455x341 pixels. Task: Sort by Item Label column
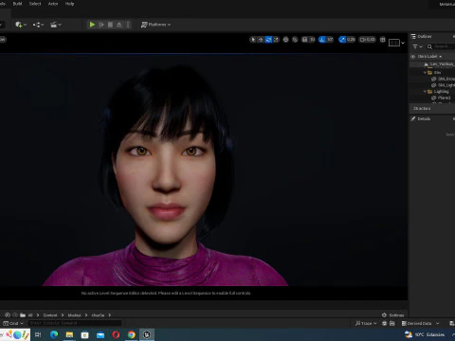tap(429, 57)
